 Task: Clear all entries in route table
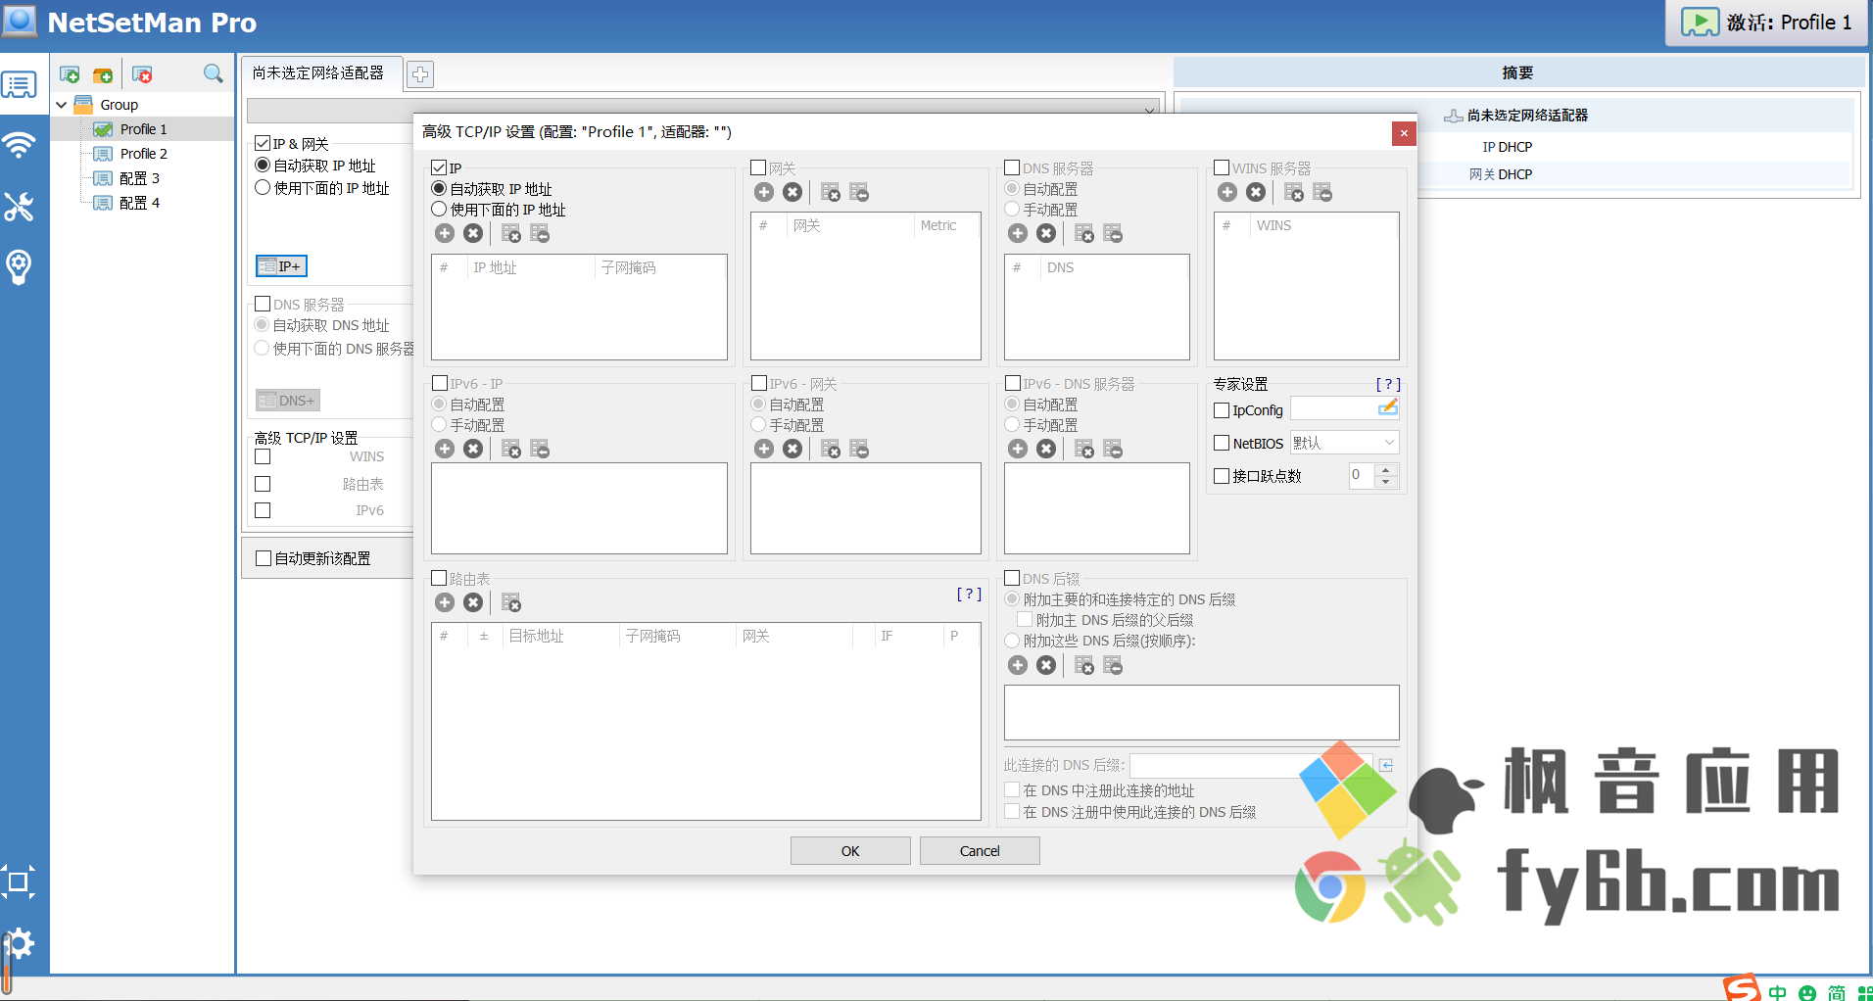[511, 602]
